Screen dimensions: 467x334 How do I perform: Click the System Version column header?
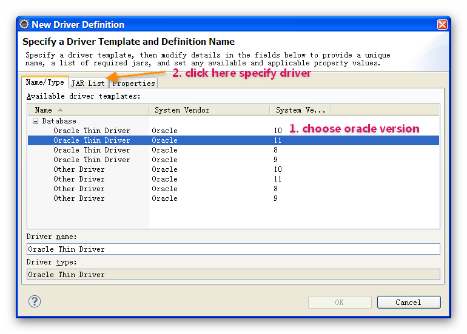click(x=300, y=110)
